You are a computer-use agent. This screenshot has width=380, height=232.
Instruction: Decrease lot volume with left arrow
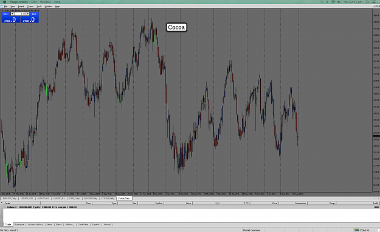pos(12,14)
